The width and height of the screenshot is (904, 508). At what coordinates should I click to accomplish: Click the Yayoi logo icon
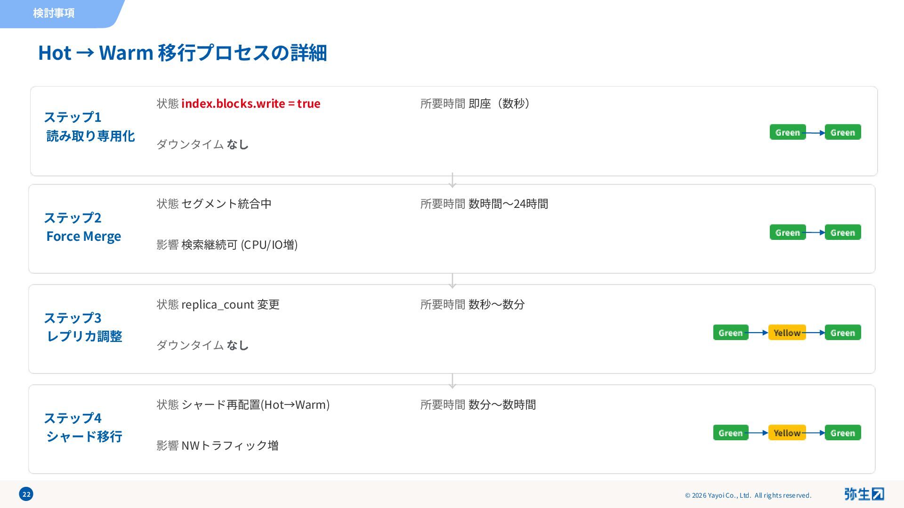[864, 494]
